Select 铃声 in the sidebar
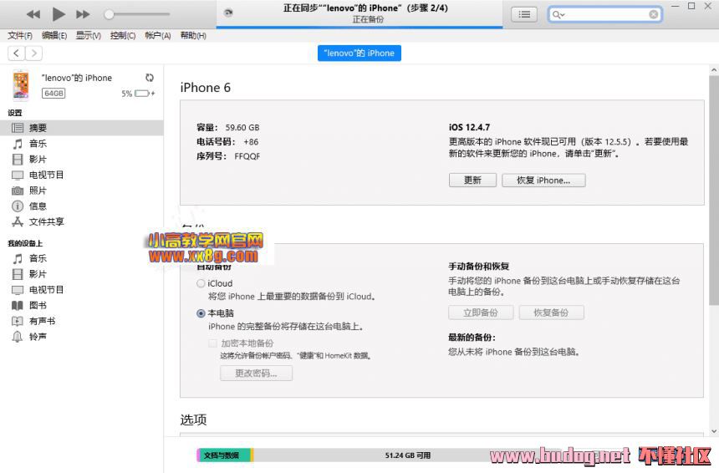 point(82,337)
